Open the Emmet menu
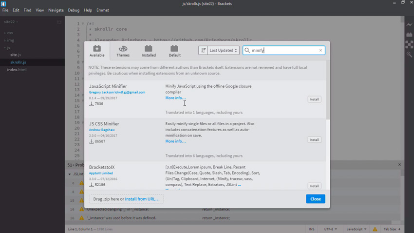Screen dimensions: 414x233 (x=102, y=10)
